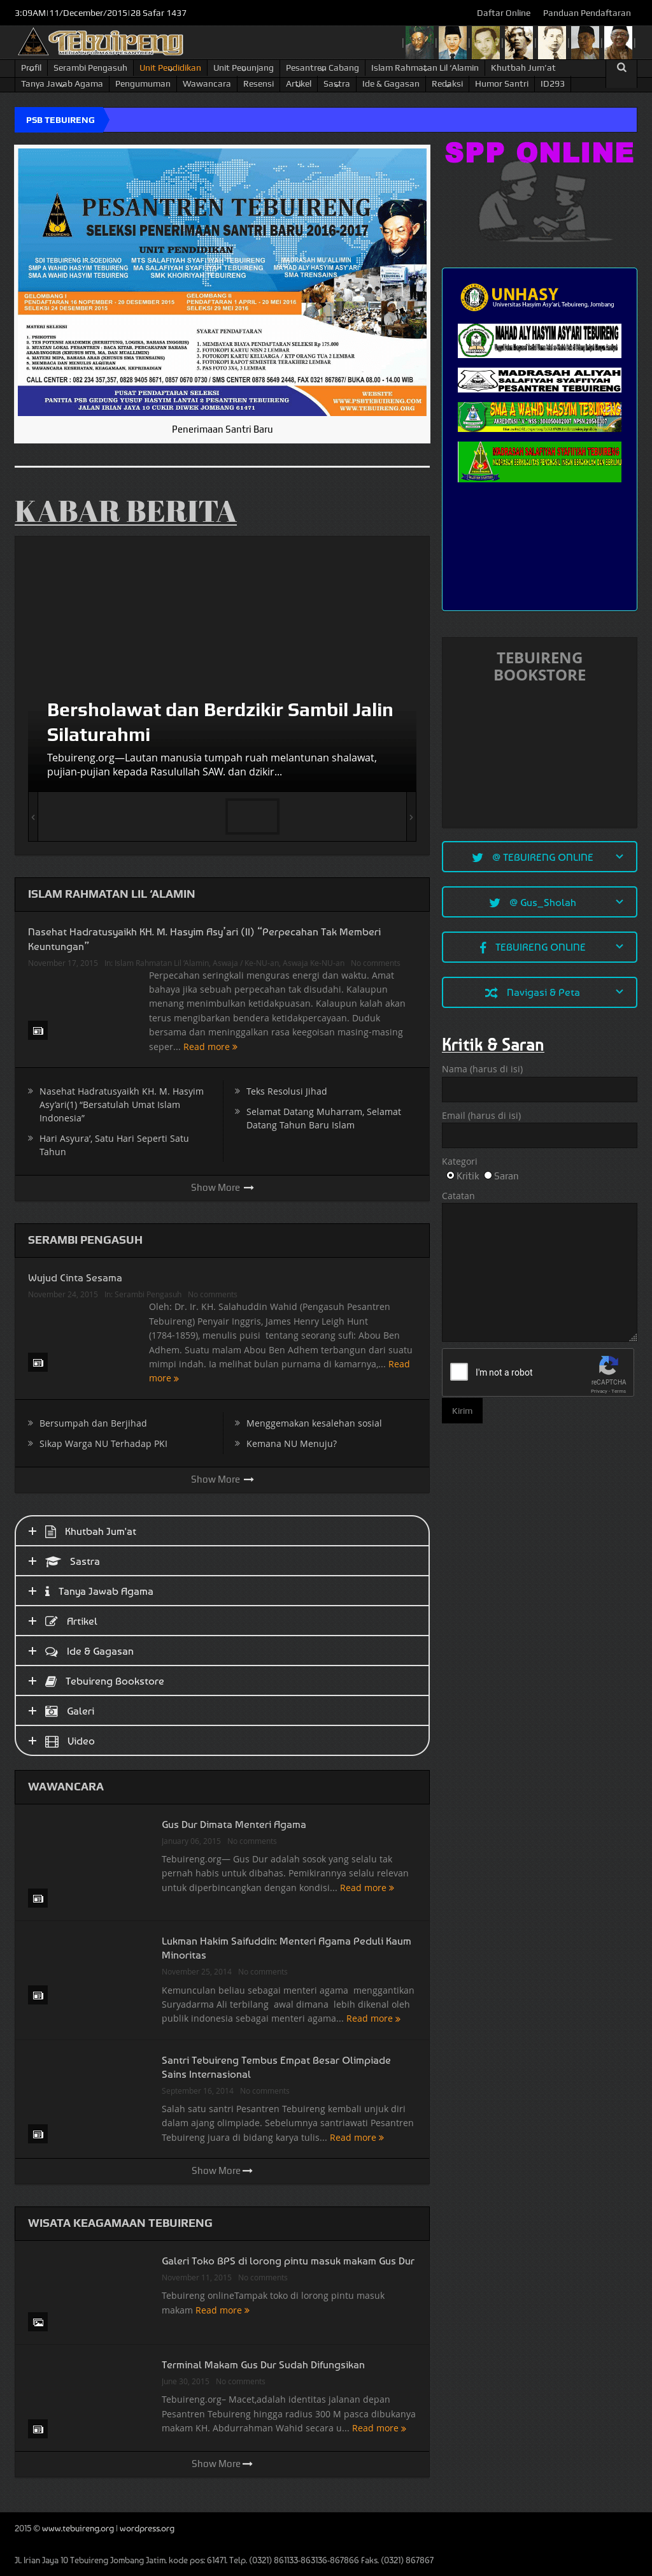Tick the I'm not a robot checkbox
Screen dimensions: 652x2576
[459, 1372]
